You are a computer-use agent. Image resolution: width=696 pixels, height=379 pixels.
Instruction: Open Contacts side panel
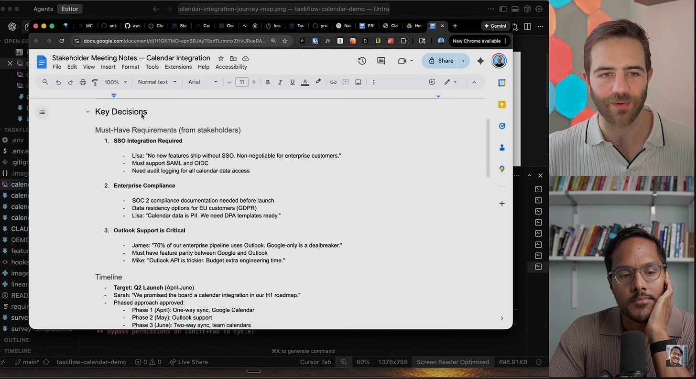tap(502, 148)
